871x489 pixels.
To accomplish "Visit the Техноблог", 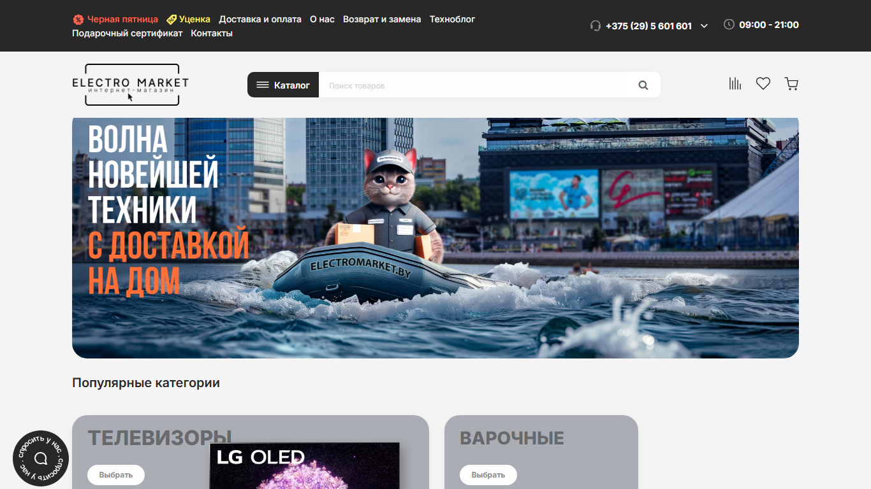I will (452, 19).
